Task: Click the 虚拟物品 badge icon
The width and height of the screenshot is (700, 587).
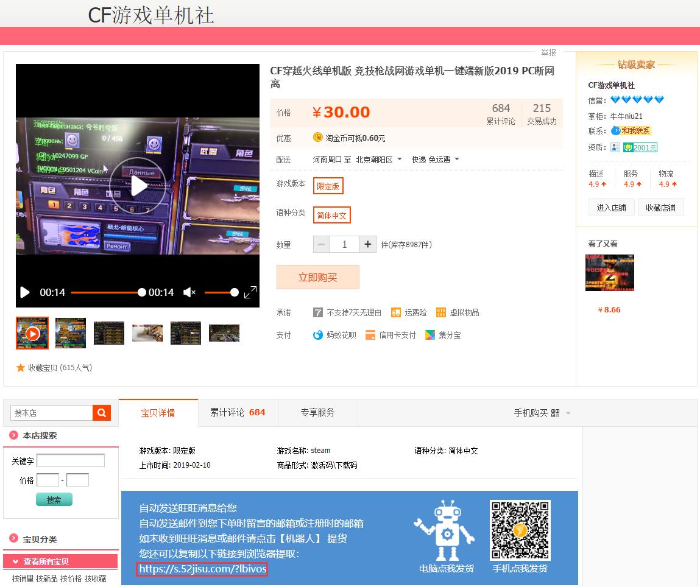Action: (441, 312)
